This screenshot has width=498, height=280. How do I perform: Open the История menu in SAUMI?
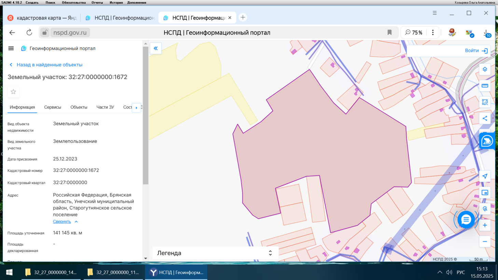pyautogui.click(x=116, y=2)
